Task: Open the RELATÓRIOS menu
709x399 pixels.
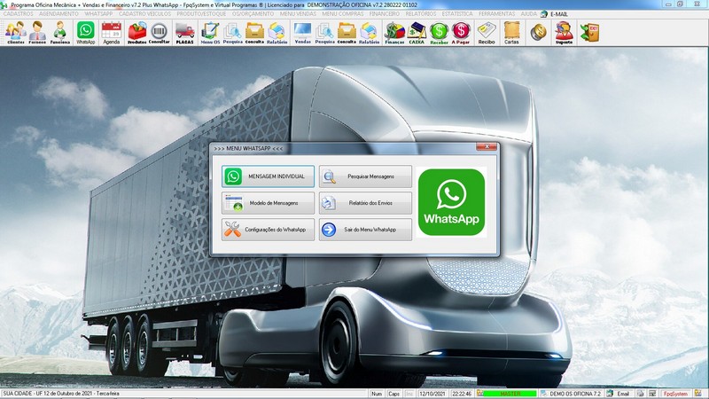Action: 421,14
